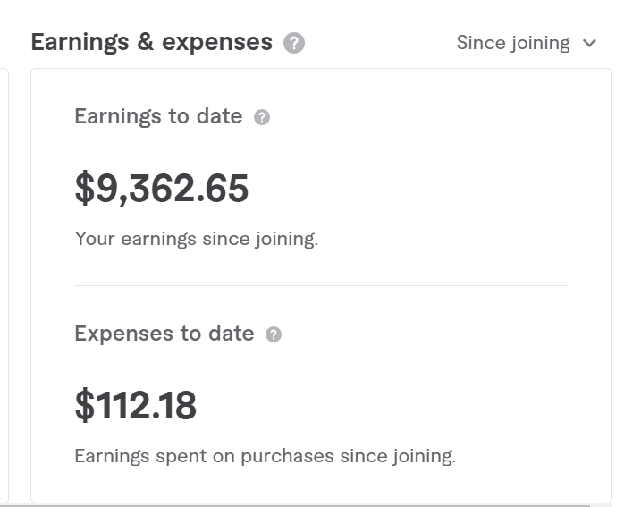
Task: Click the question mark next to Earnings to date
Action: (x=262, y=117)
